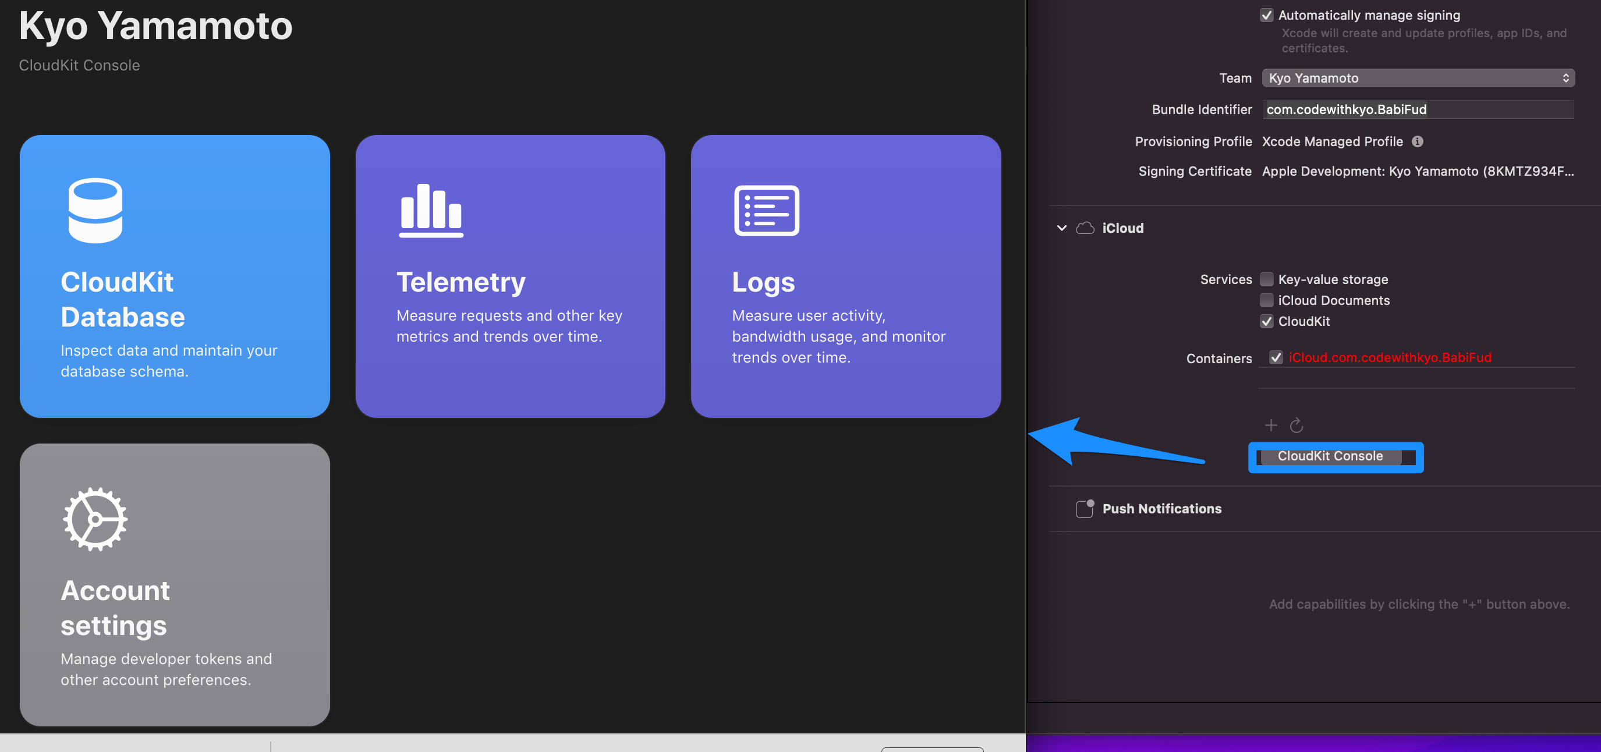Uncheck the CloudKit service
Screen dimensions: 1601x752
tap(1267, 321)
